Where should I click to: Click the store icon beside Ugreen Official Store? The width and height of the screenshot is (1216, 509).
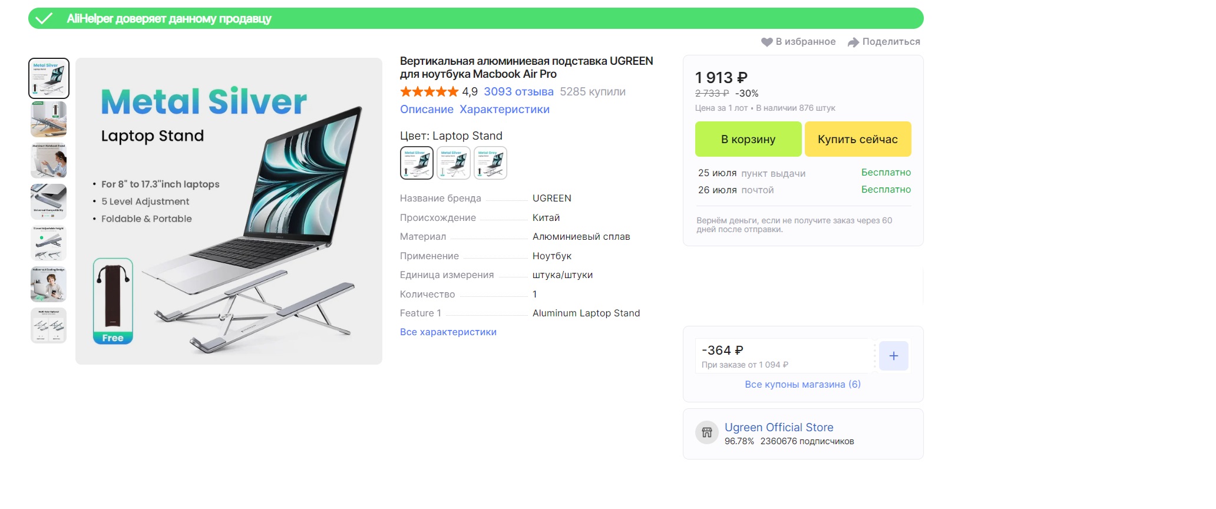706,433
